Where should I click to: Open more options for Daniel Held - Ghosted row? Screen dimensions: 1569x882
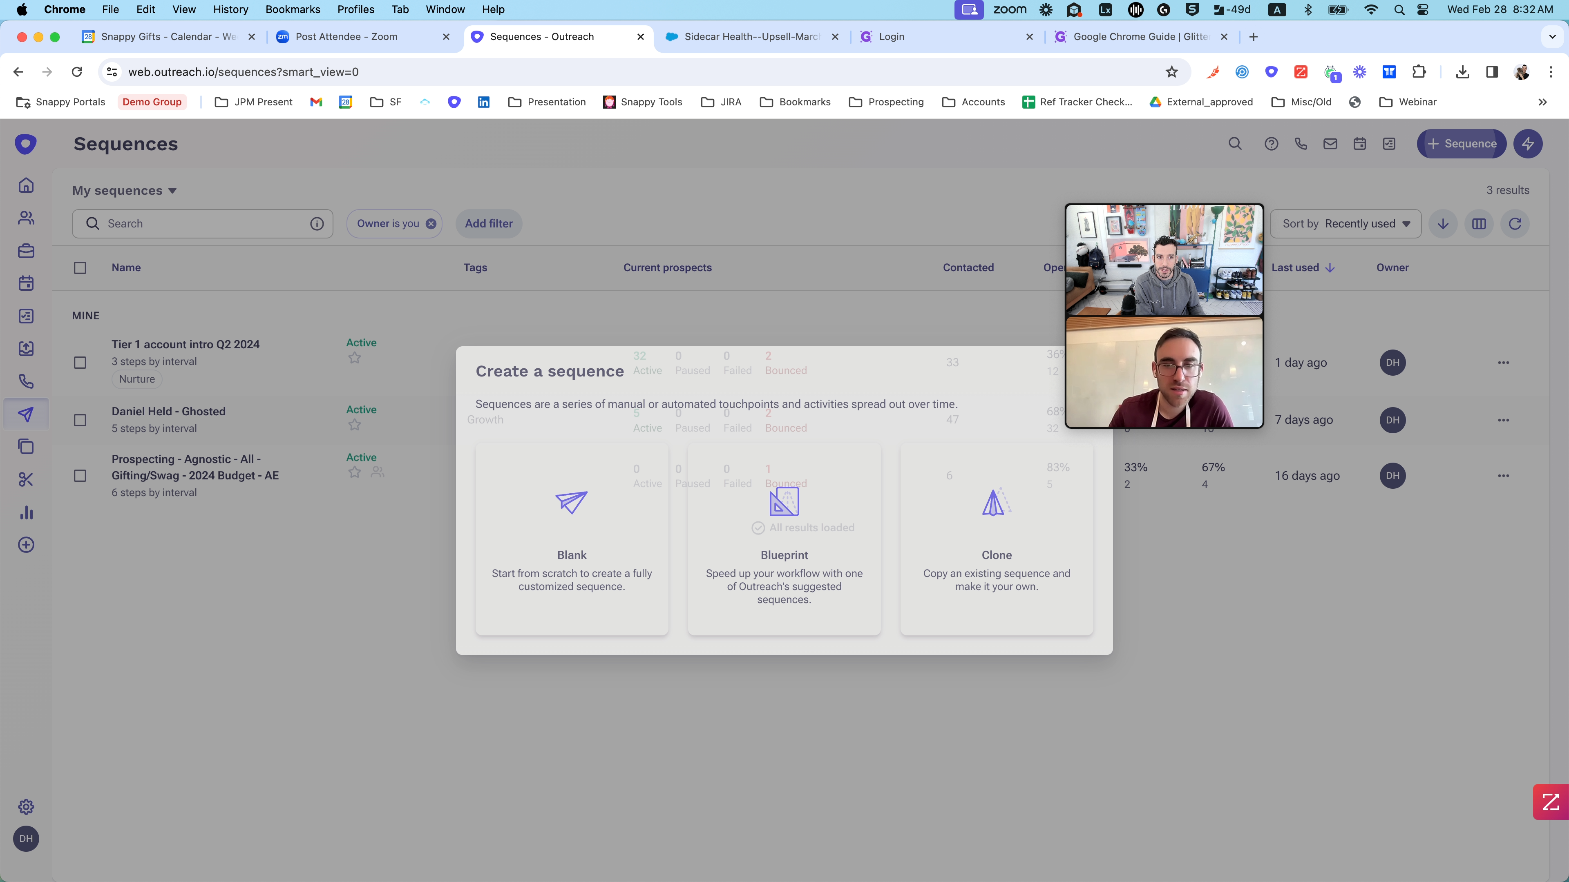(1503, 420)
